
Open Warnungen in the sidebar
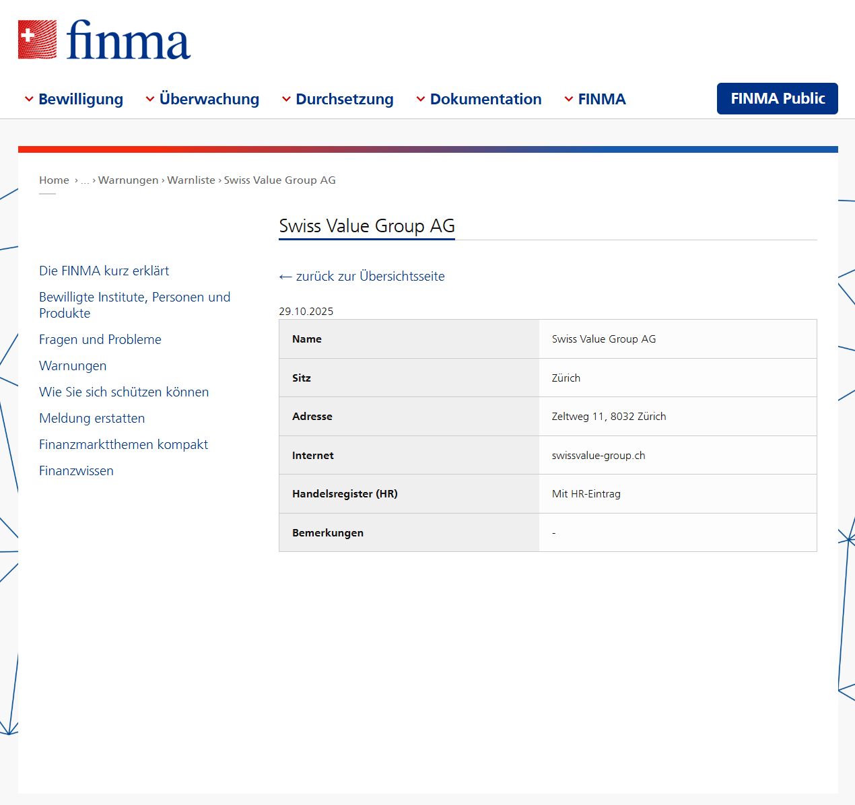(73, 365)
